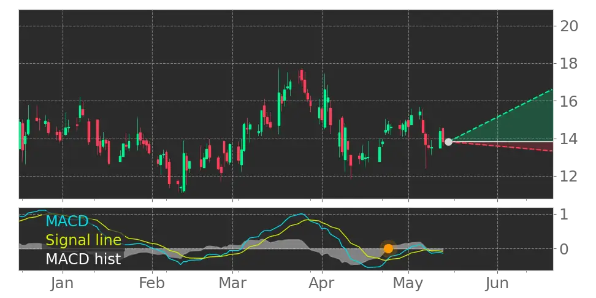Image resolution: width=596 pixels, height=298 pixels.
Task: Click the price axis value 12
Action: pyautogui.click(x=568, y=176)
